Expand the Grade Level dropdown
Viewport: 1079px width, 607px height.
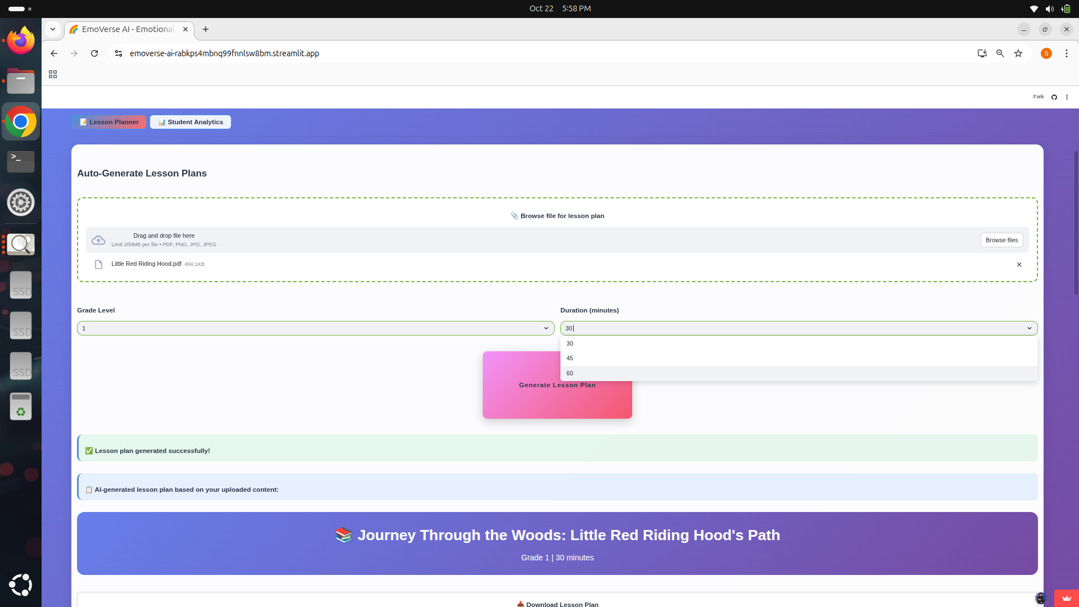coord(315,328)
